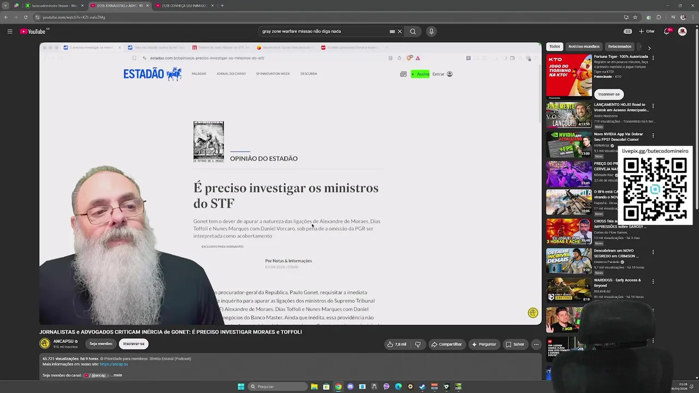Click the video player showing Estadão article
This screenshot has width=699, height=393.
tap(291, 183)
